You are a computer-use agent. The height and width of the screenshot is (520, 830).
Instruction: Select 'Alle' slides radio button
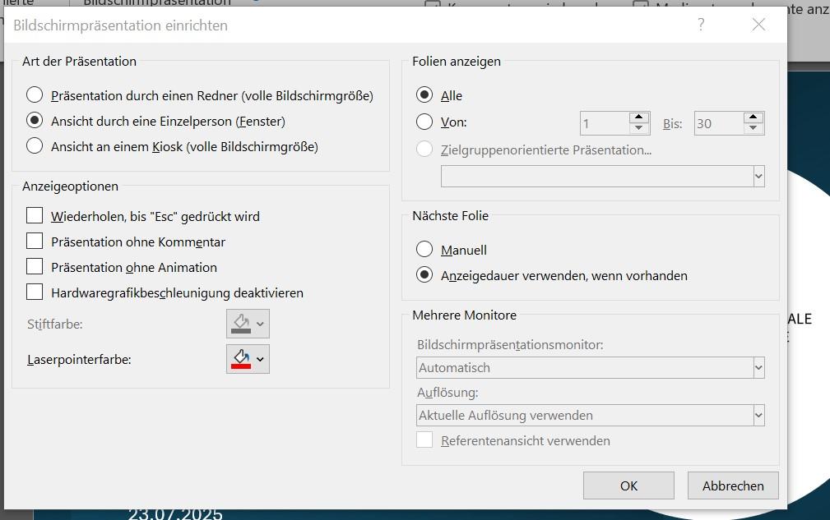424,95
